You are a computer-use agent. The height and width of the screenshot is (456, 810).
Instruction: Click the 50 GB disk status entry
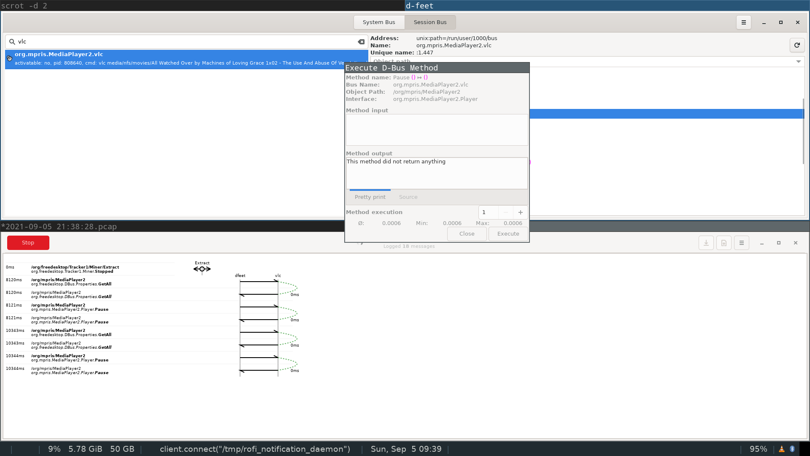click(x=122, y=449)
